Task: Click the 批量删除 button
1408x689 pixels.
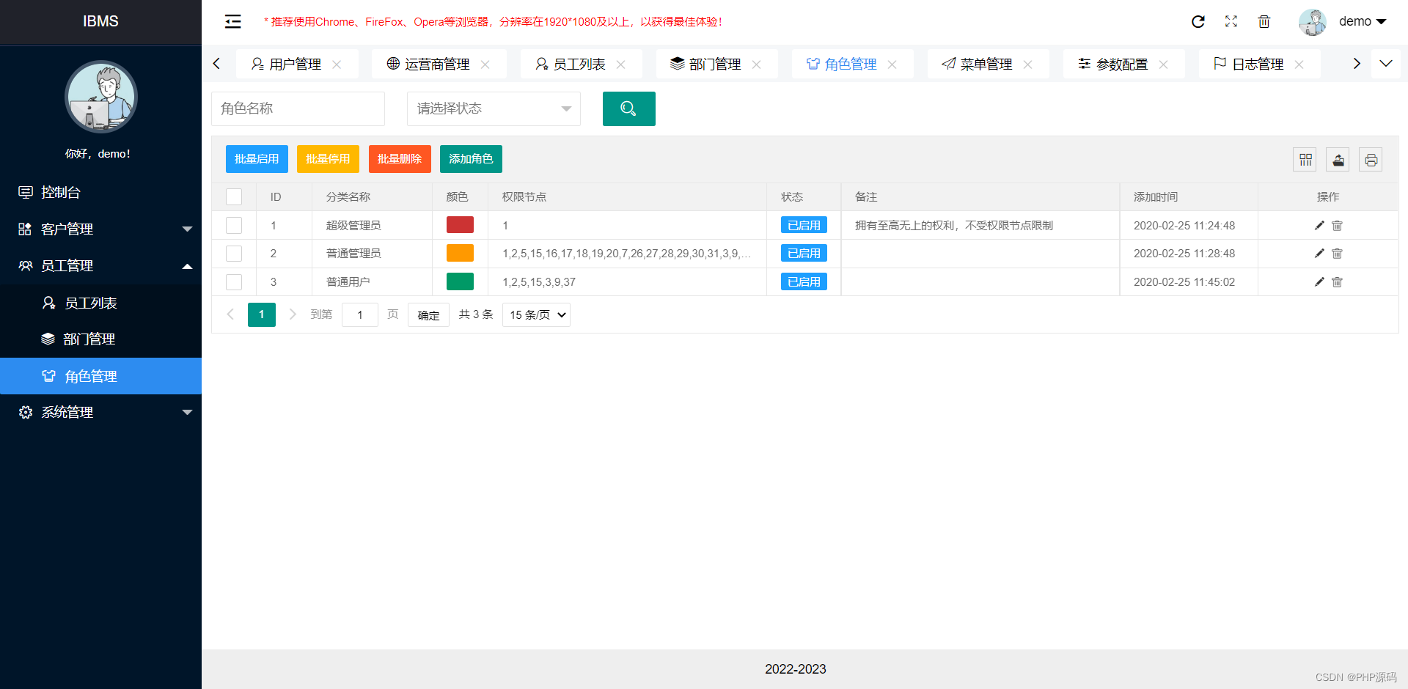Action: coord(400,159)
